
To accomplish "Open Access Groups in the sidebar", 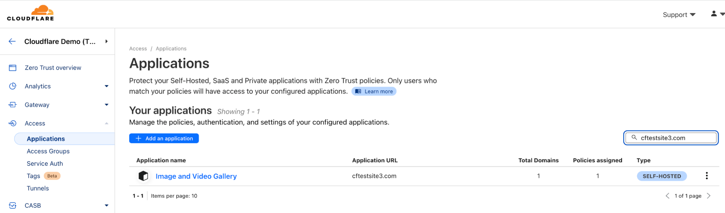I will tap(48, 151).
